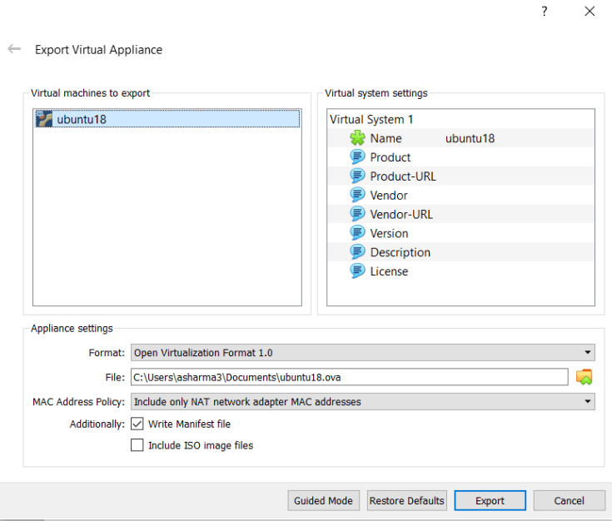
Task: Enable Include ISO image files checkbox
Action: pos(137,445)
